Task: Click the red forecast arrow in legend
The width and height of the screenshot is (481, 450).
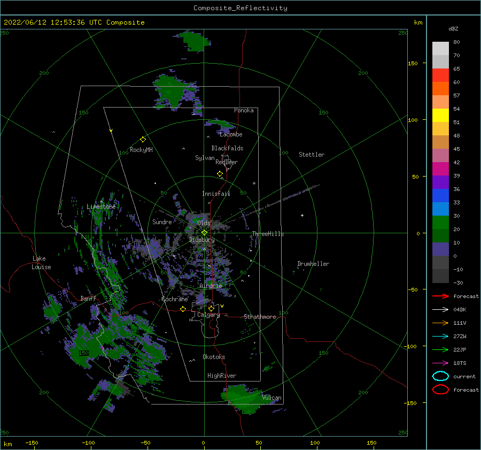Action: [440, 296]
